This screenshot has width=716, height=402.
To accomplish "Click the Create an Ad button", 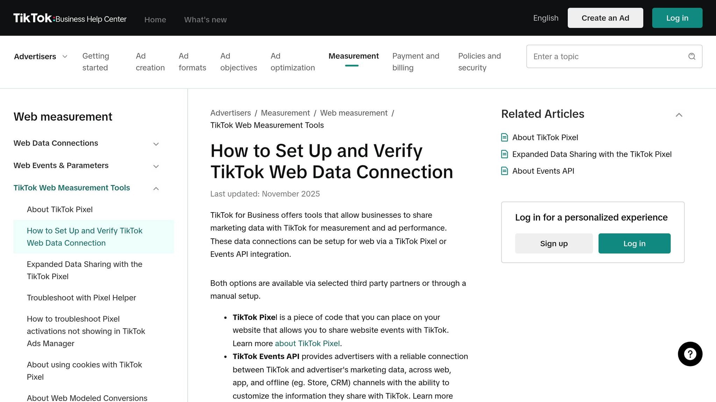I will click(605, 18).
